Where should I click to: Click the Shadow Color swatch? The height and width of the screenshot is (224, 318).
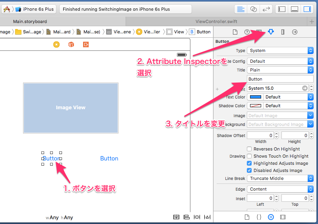(x=255, y=106)
